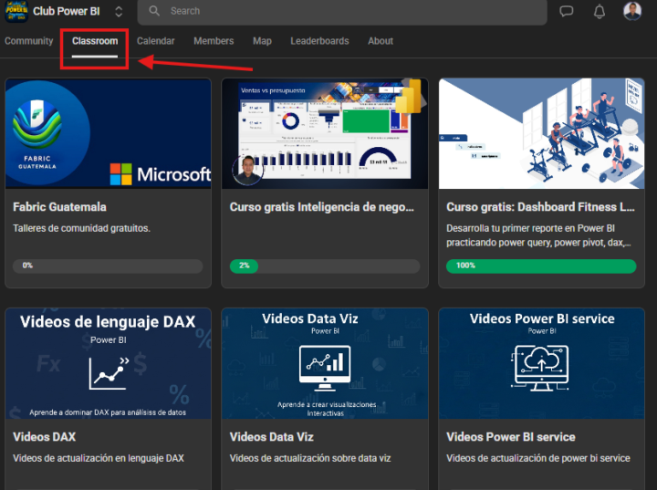Click the 0% progress bar of Fabric Guatemala
The image size is (657, 490).
coord(108,266)
